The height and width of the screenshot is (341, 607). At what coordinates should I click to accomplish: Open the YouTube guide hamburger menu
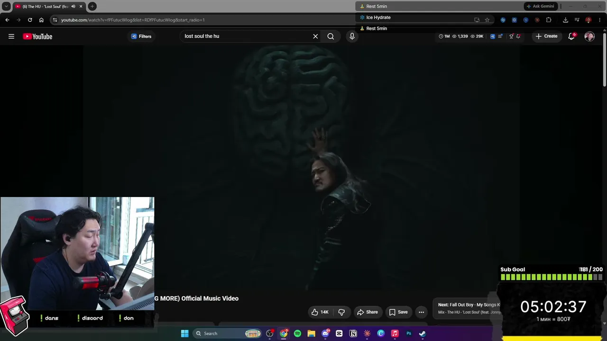pos(11,36)
